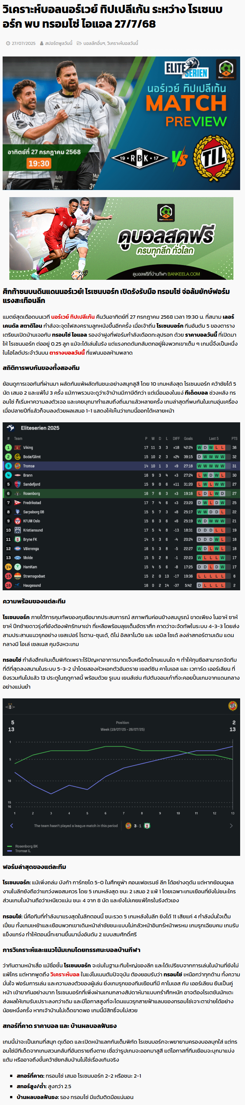Click the Bodø/Glimt team logo in table
Image resolution: width=245 pixels, height=1105 pixels.
[18, 457]
